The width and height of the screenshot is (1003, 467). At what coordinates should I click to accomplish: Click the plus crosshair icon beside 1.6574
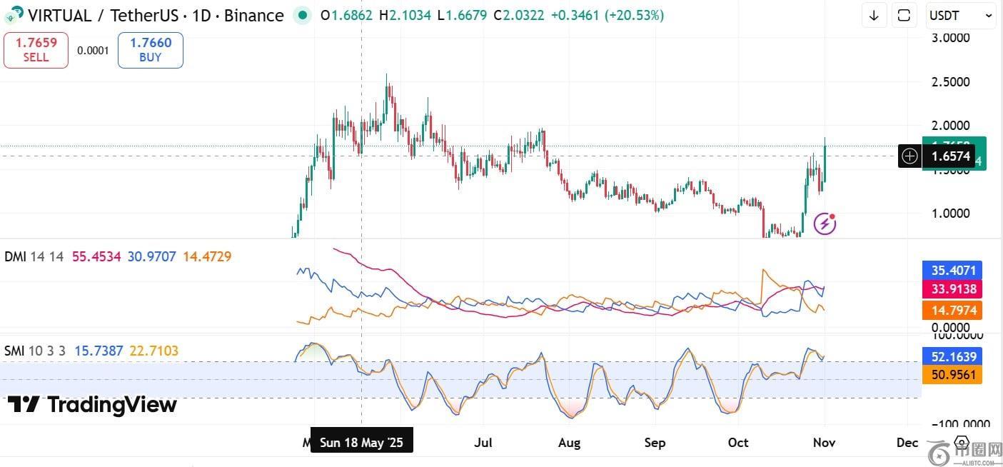click(909, 156)
